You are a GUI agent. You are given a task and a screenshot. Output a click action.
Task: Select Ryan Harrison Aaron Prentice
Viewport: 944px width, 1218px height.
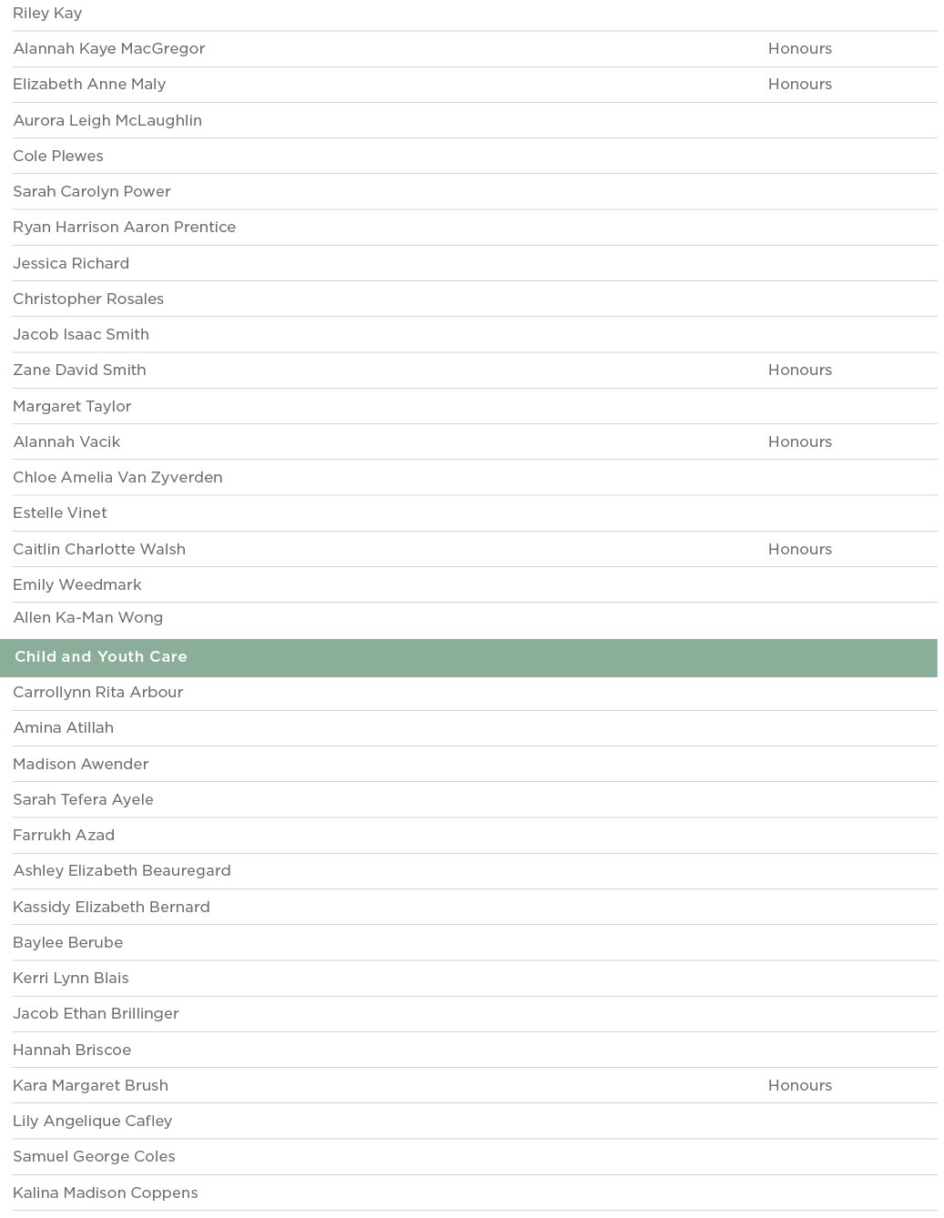125,228
